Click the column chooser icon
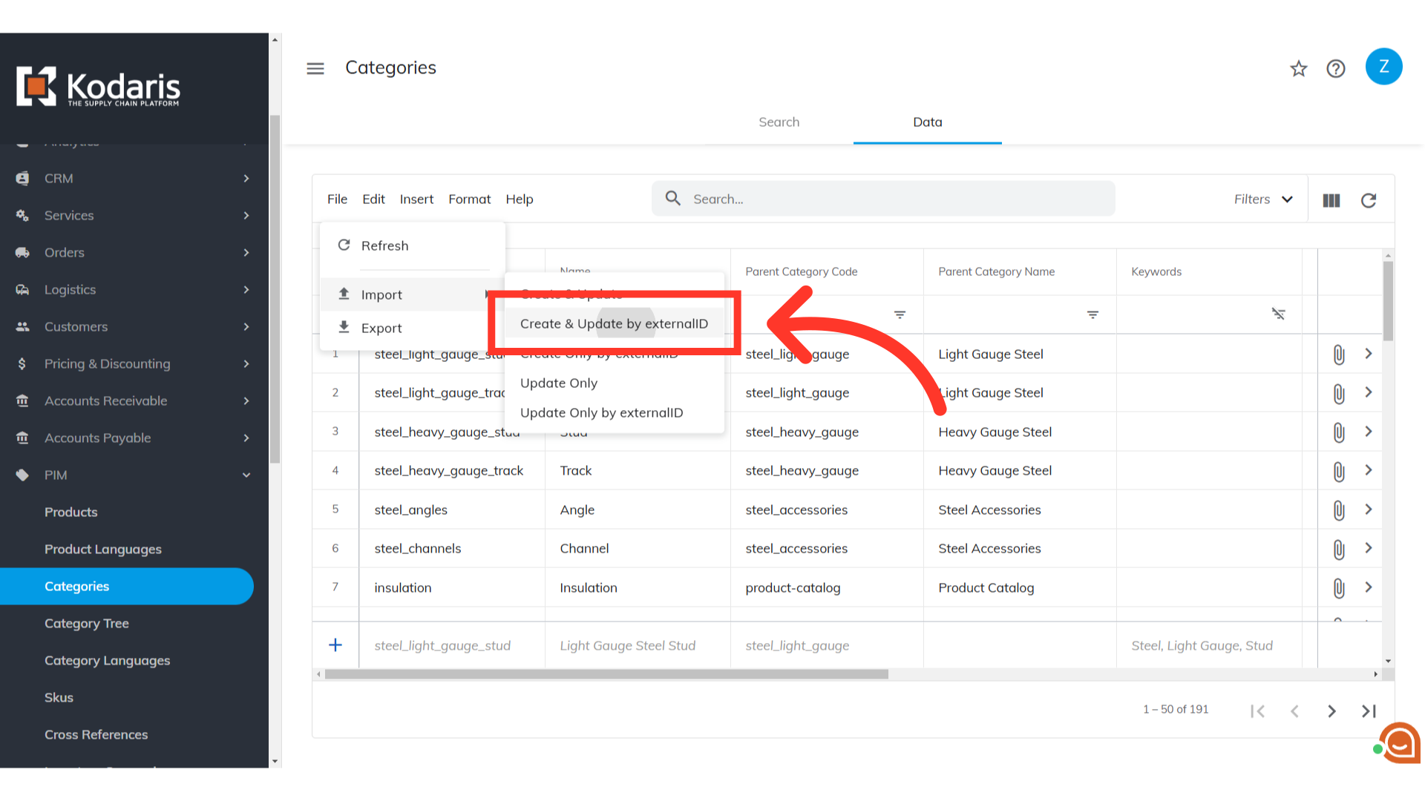1425x801 pixels. (1331, 200)
